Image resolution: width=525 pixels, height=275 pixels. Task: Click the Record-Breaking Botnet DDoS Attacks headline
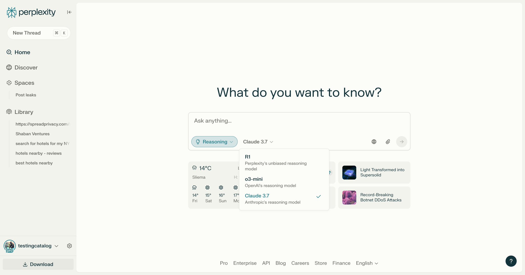381,198
